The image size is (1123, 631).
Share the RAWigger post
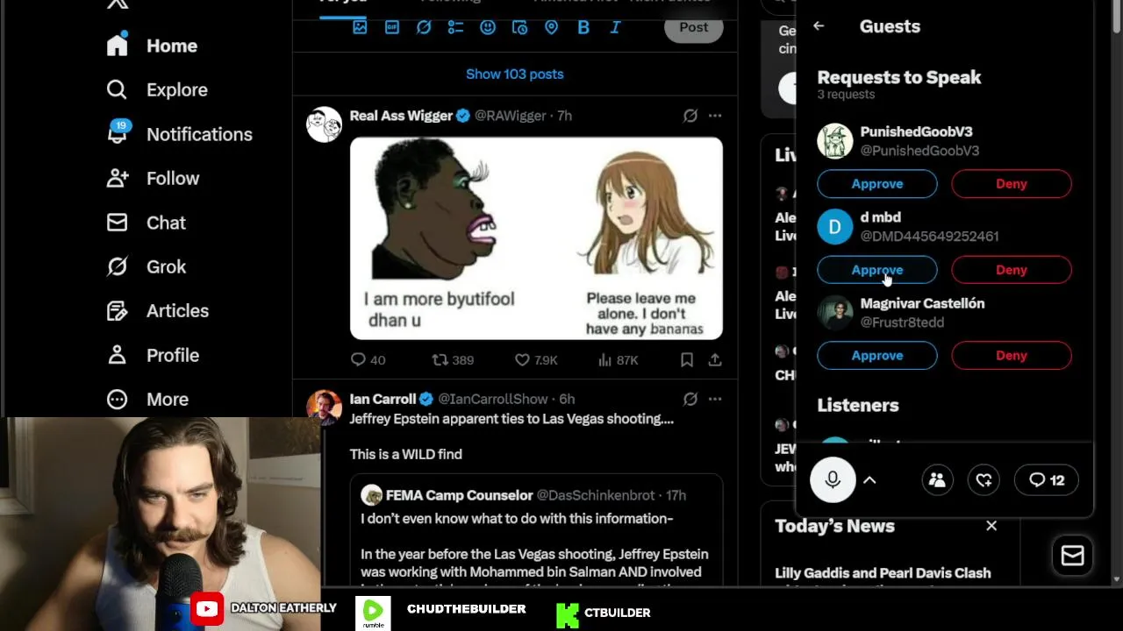click(715, 360)
